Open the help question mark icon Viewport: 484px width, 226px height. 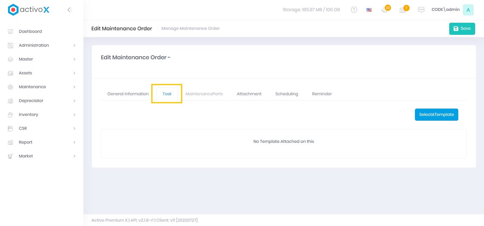tap(354, 10)
